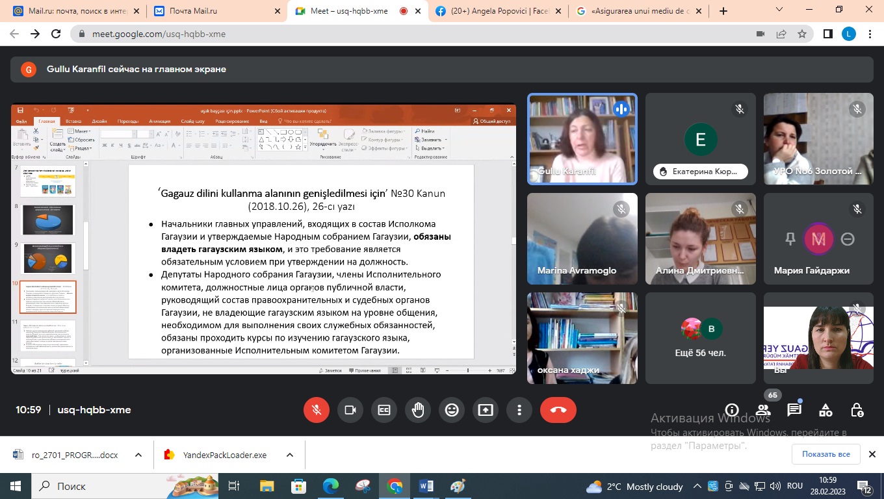
Task: Pin Мария Гайдаржи's tile
Action: pos(790,239)
